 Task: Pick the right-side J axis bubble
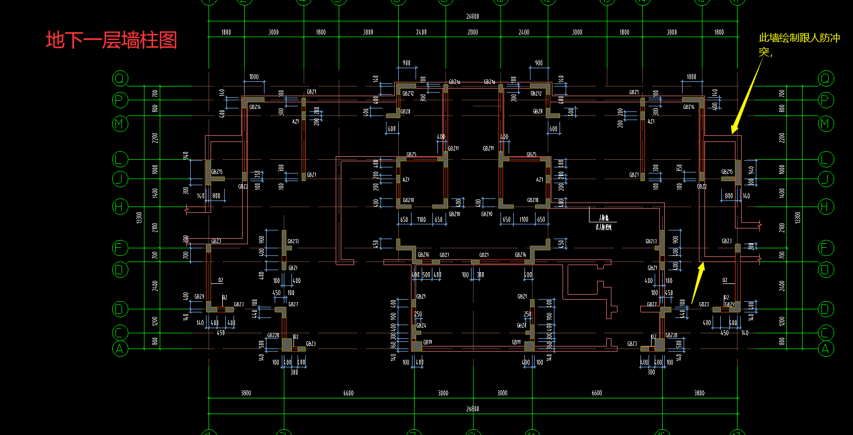(826, 179)
